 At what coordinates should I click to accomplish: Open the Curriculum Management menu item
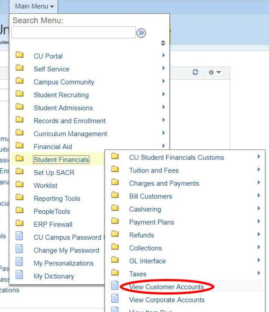70,134
